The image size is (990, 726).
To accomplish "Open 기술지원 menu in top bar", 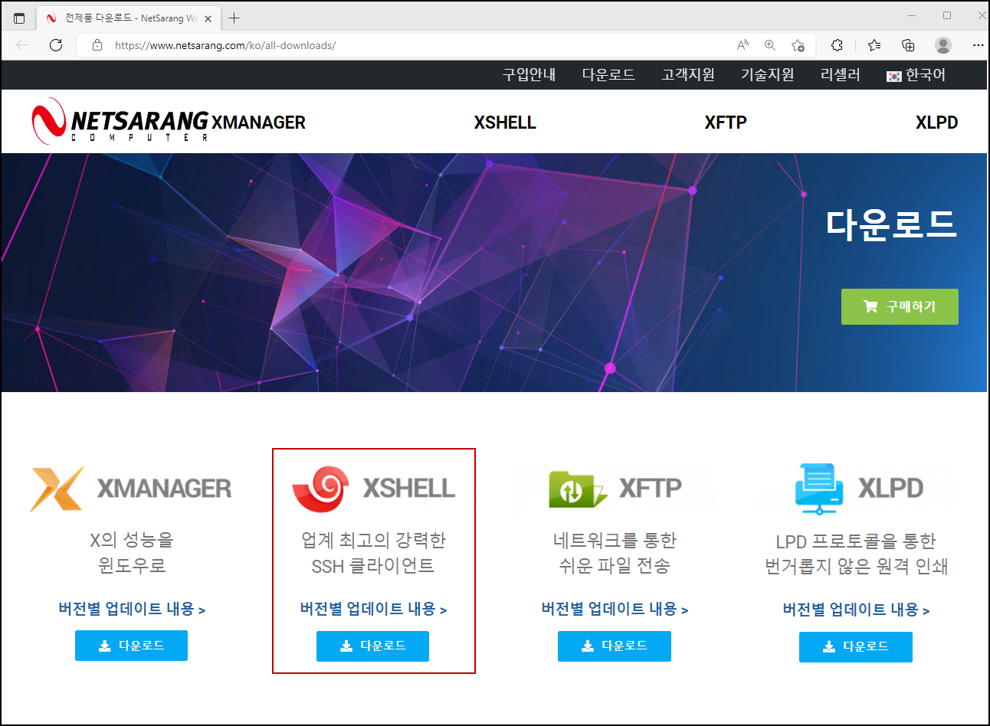I will click(x=767, y=75).
